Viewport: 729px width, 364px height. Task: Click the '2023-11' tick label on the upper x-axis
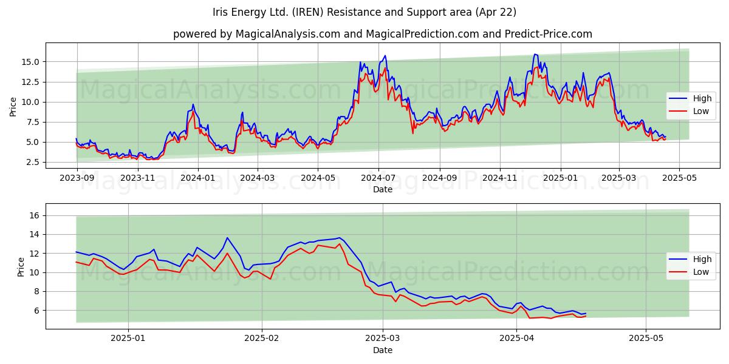(x=138, y=178)
